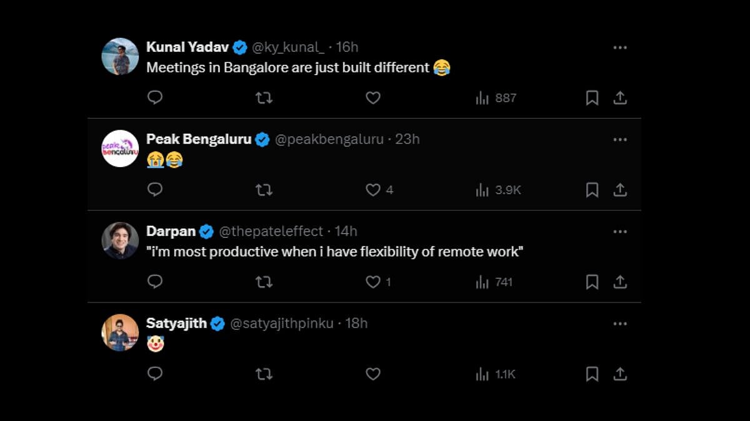Like Kunal Yadav's tweet
Viewport: 750px width, 421px height.
point(373,98)
